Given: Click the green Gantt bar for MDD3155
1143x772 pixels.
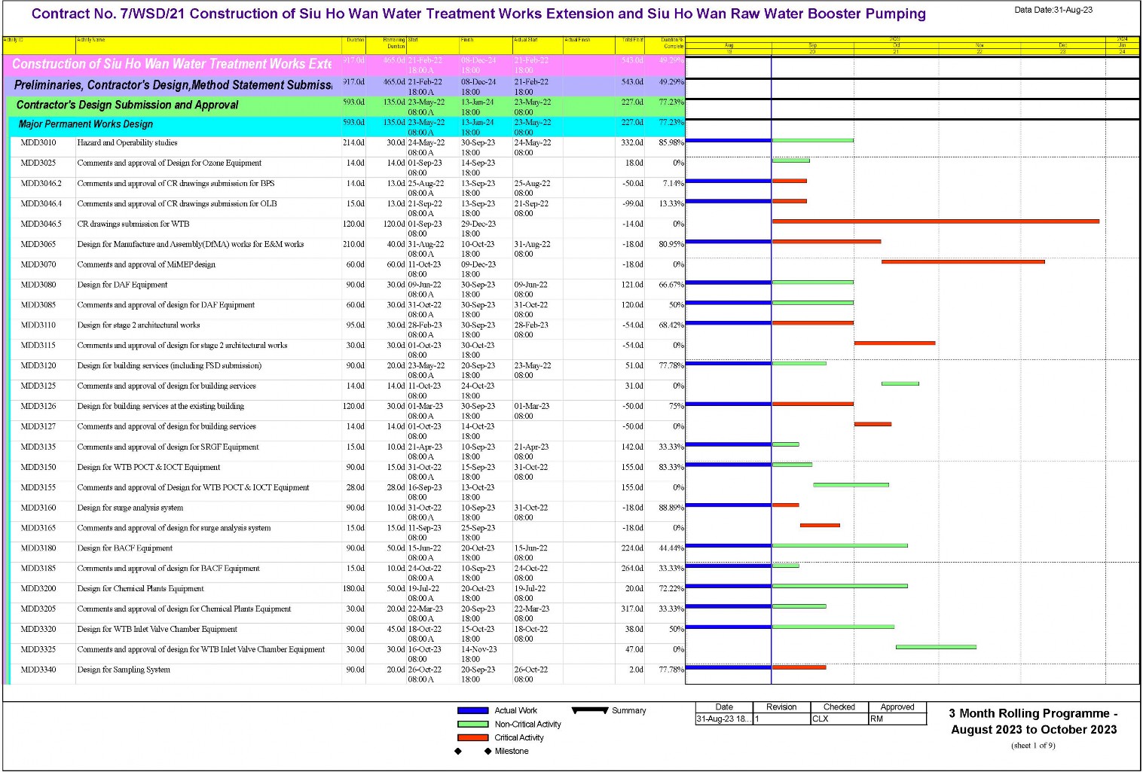Looking at the screenshot, I should coord(851,485).
